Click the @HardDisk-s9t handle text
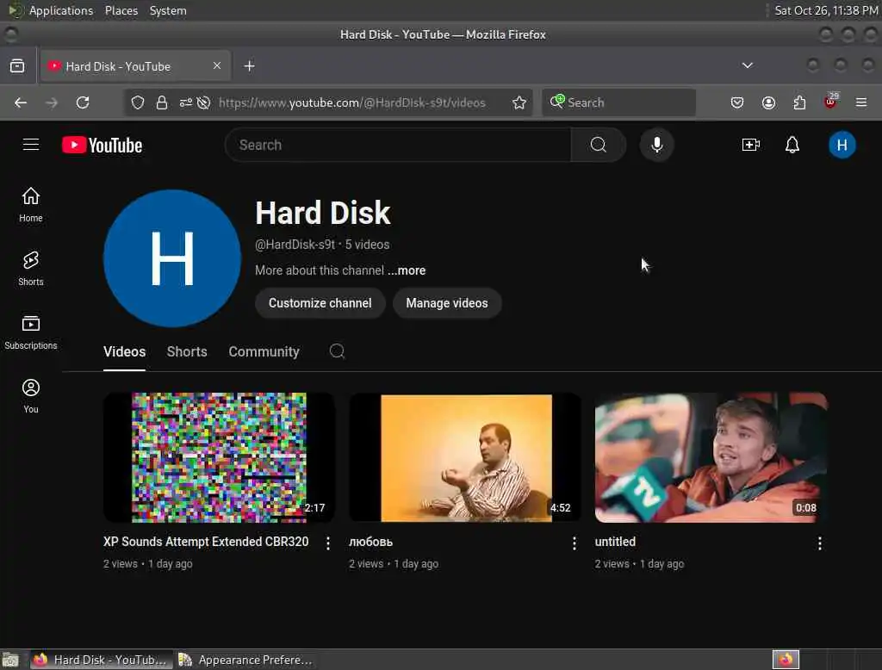Screen dimensions: 882x670 (x=295, y=245)
